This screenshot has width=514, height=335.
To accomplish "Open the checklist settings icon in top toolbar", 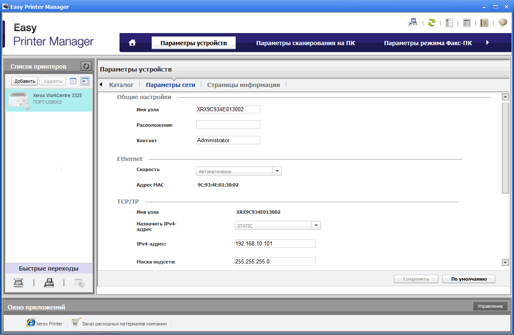I will coord(449,23).
